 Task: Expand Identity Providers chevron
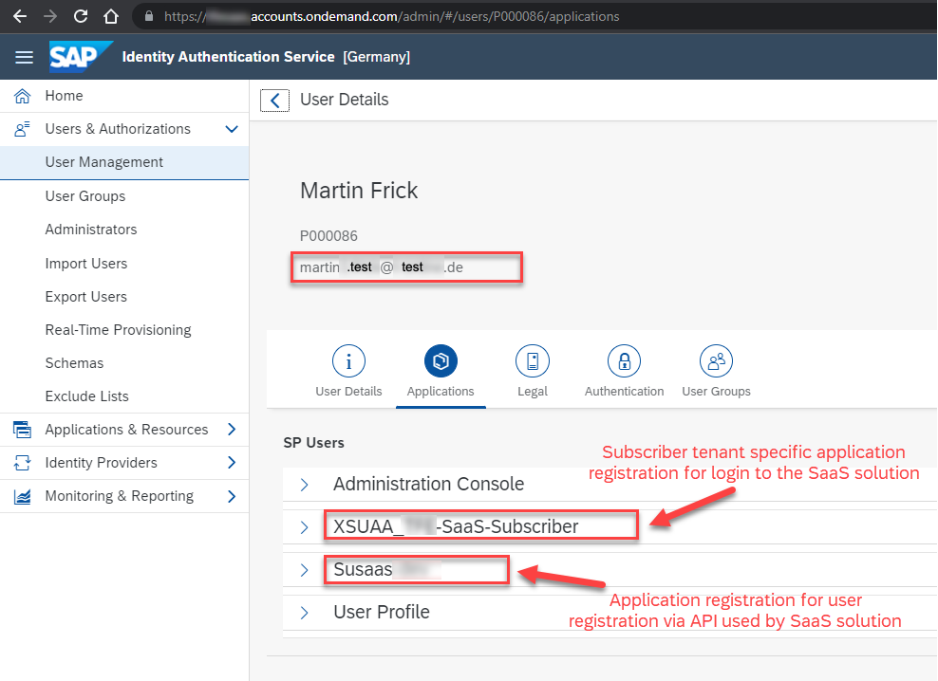232,463
